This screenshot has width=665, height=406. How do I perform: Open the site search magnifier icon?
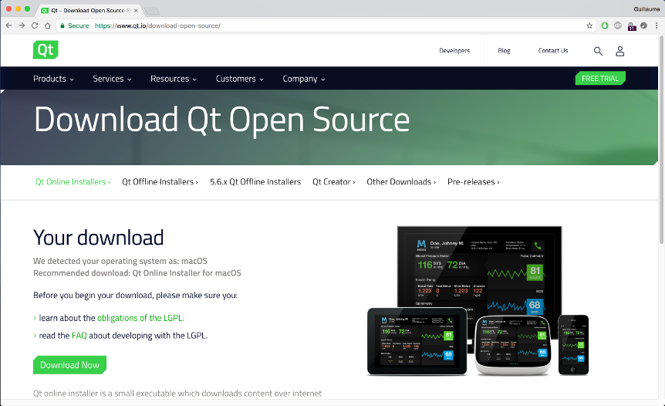598,52
